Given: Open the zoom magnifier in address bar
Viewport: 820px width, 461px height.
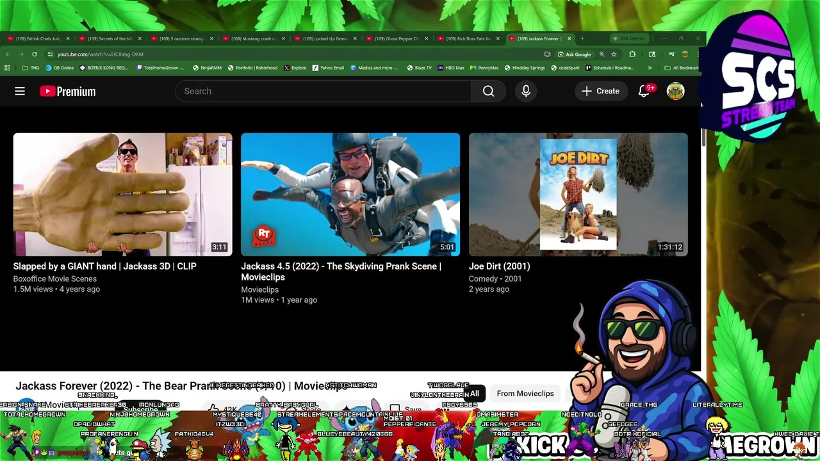Looking at the screenshot, I should point(602,54).
